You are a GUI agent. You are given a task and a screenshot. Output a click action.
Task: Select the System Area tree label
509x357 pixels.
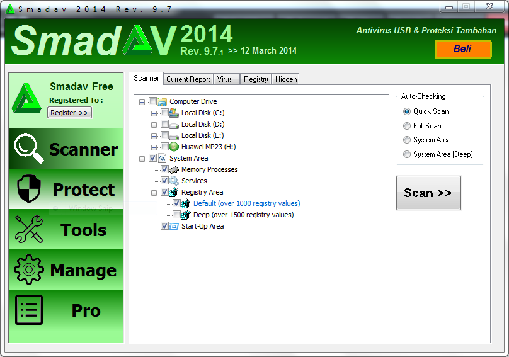click(188, 158)
